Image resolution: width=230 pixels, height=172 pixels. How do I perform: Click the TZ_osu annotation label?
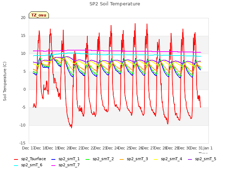point(39,15)
